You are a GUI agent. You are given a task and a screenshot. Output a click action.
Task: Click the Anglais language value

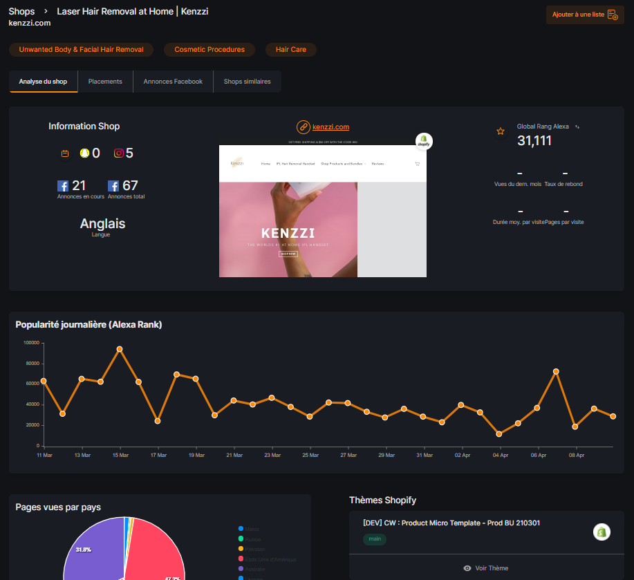[x=103, y=223]
